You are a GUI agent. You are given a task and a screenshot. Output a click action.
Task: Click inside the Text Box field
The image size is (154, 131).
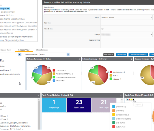[x=127, y=23]
